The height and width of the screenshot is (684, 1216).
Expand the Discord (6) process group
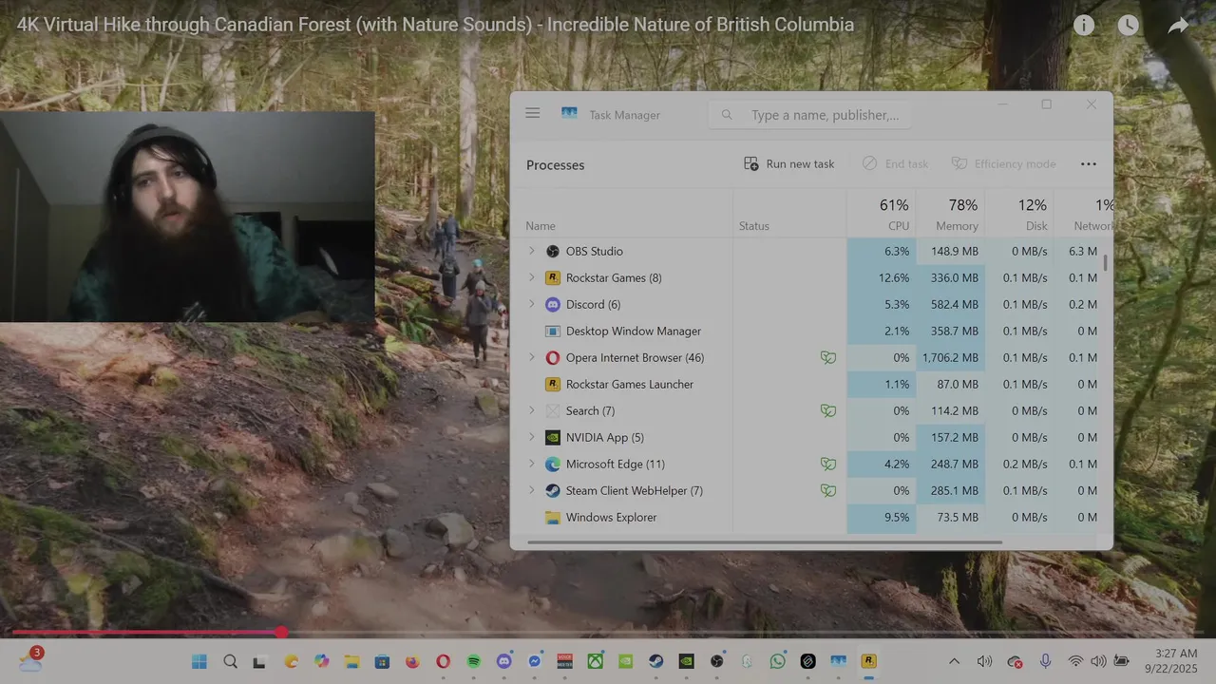point(532,304)
